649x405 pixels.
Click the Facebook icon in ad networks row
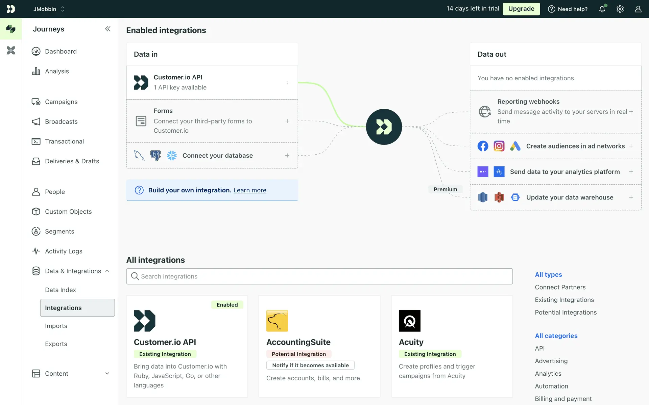point(483,146)
